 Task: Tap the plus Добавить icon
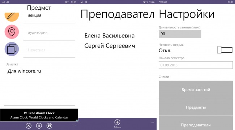click(x=117, y=122)
